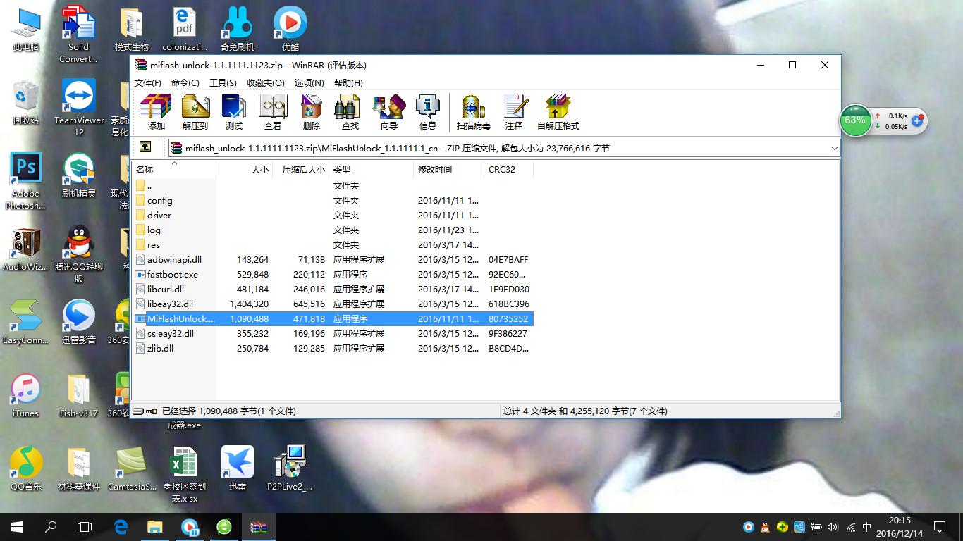The width and height of the screenshot is (963, 541).
Task: Click the 添加 (Add) toolbar icon
Action: tap(156, 112)
